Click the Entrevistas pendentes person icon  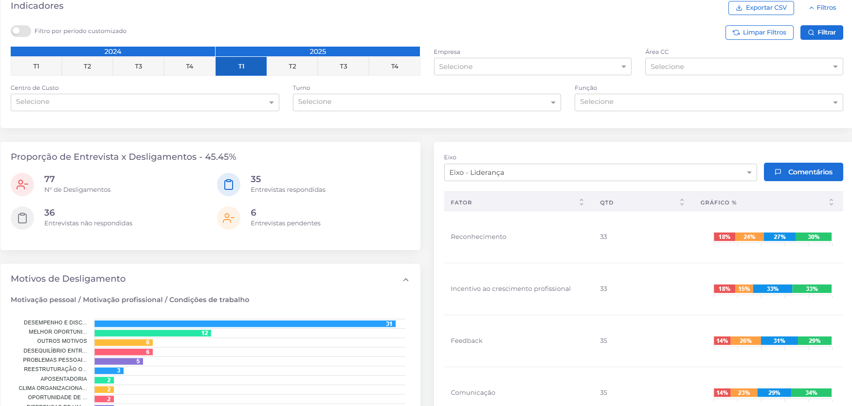tap(229, 218)
